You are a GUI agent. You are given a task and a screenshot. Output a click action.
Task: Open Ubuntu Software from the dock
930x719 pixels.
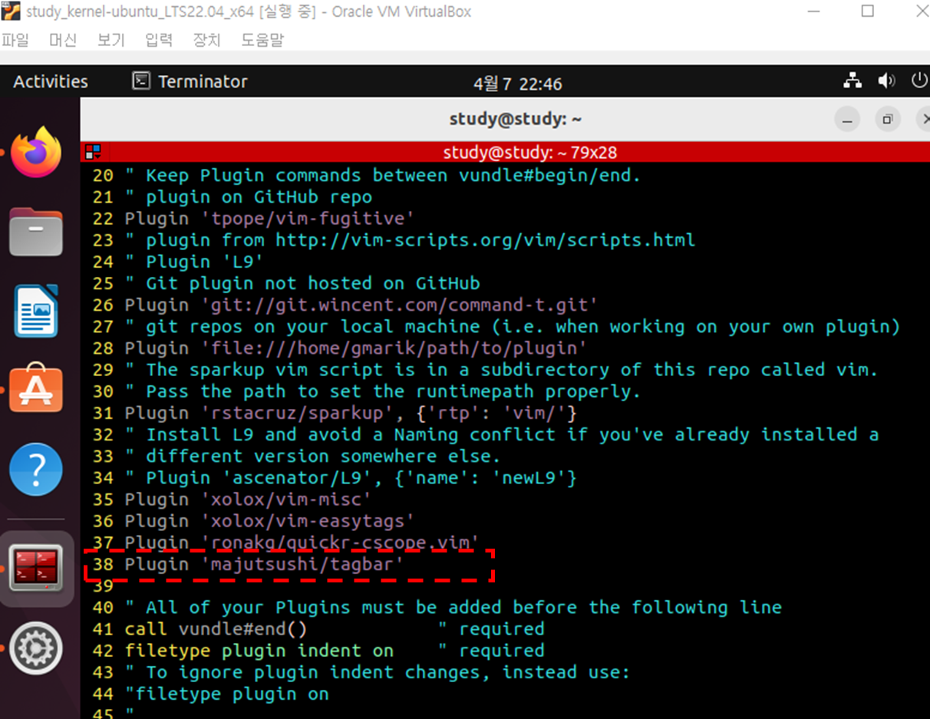36,388
